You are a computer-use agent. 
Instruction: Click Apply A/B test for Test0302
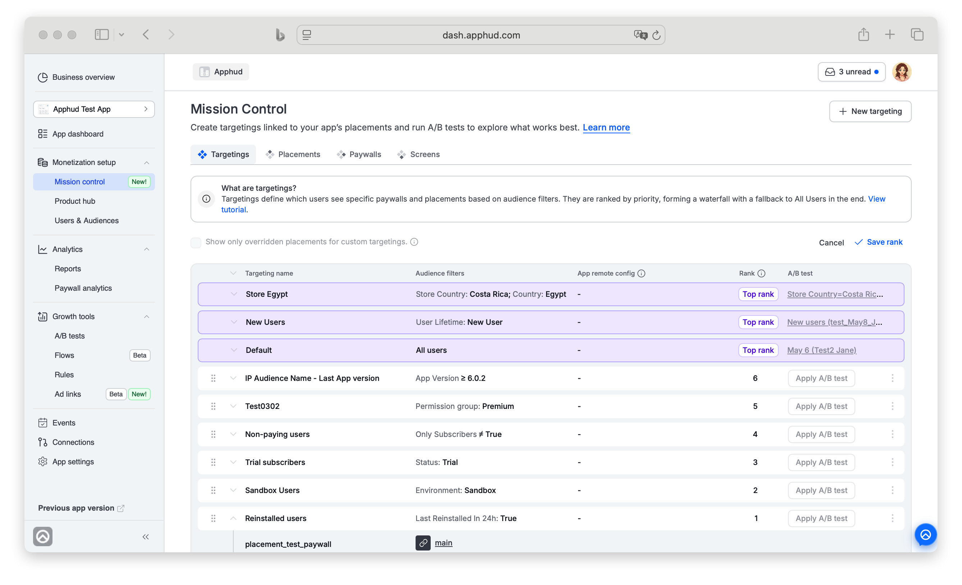click(x=821, y=406)
